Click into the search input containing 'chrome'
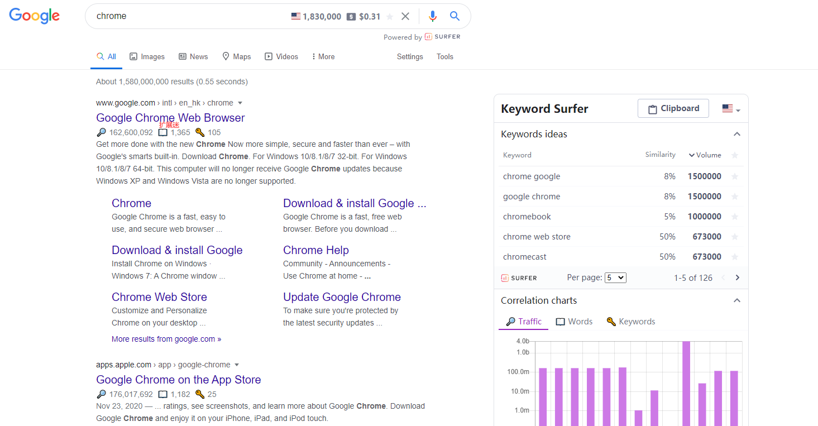 coord(190,16)
